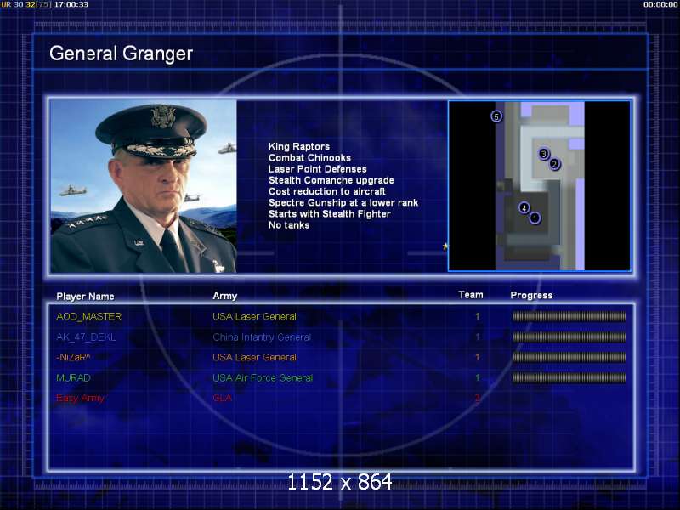Click the 'Stealth Comanche upgrade' line
The width and height of the screenshot is (680, 510).
331,180
